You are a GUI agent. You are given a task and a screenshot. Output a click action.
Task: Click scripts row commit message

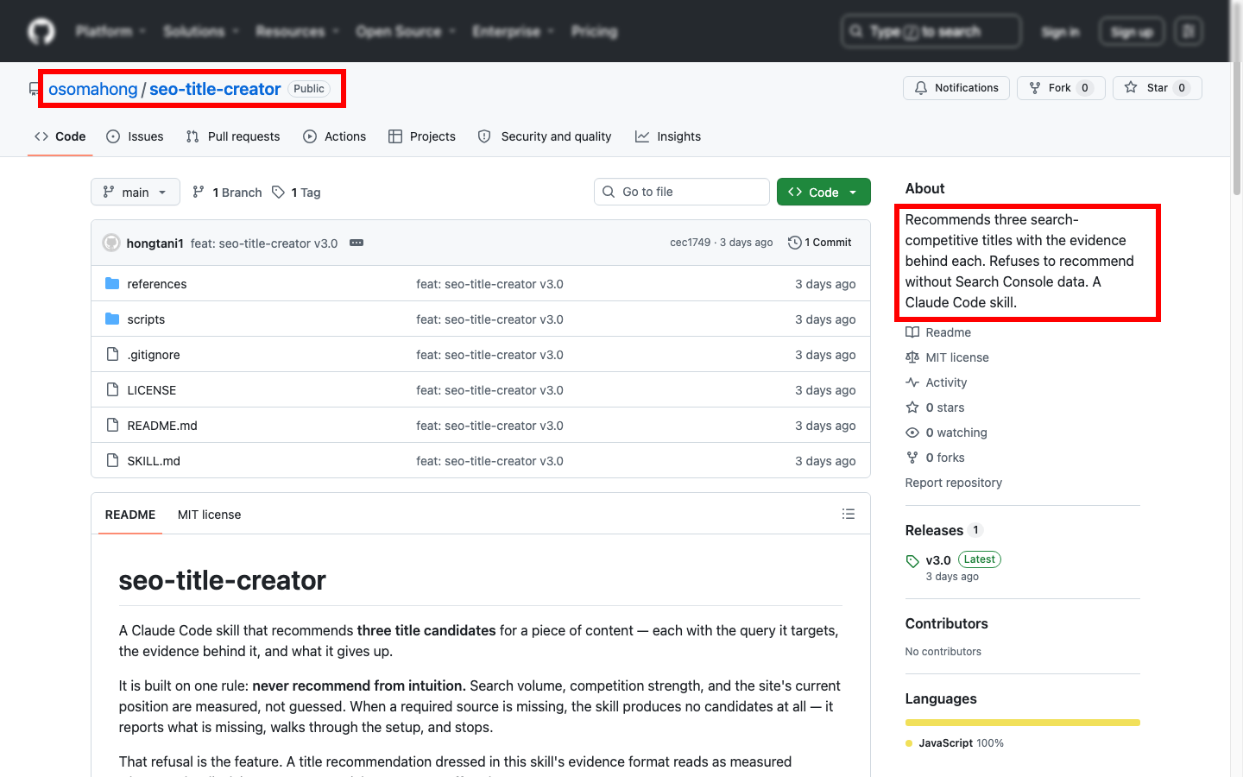[489, 319]
